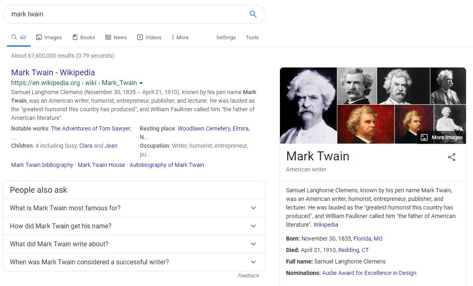Switch to the Images tab

(49, 37)
